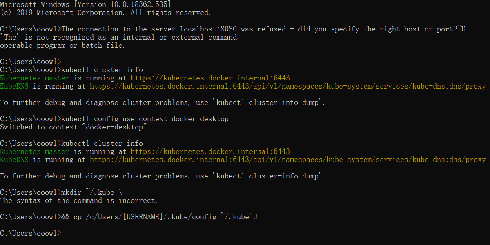Click the kubectl config use-context command
The image size is (490, 245).
pyautogui.click(x=145, y=119)
